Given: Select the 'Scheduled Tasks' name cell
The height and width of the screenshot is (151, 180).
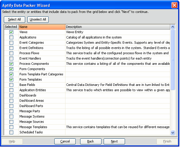Looking at the screenshot, I should [x=42, y=132].
